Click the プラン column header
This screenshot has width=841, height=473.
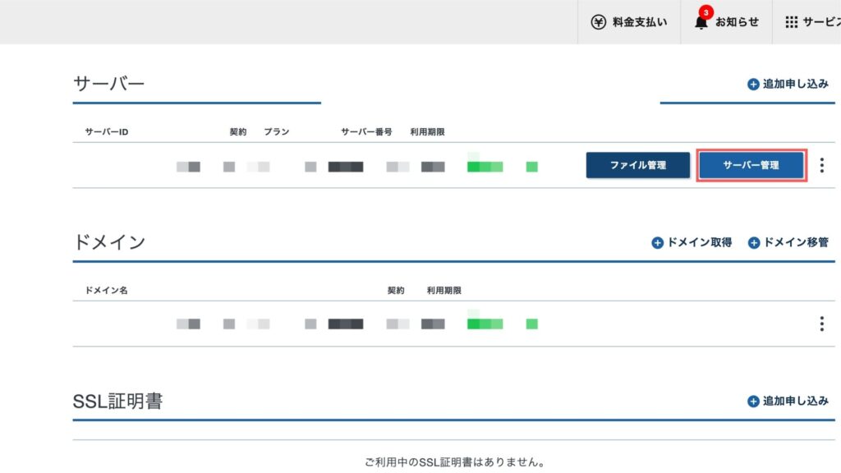click(277, 132)
